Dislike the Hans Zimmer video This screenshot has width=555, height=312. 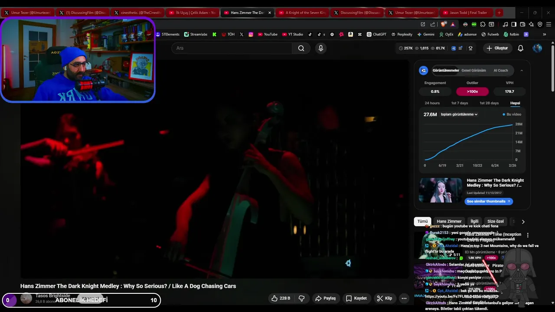click(x=302, y=298)
